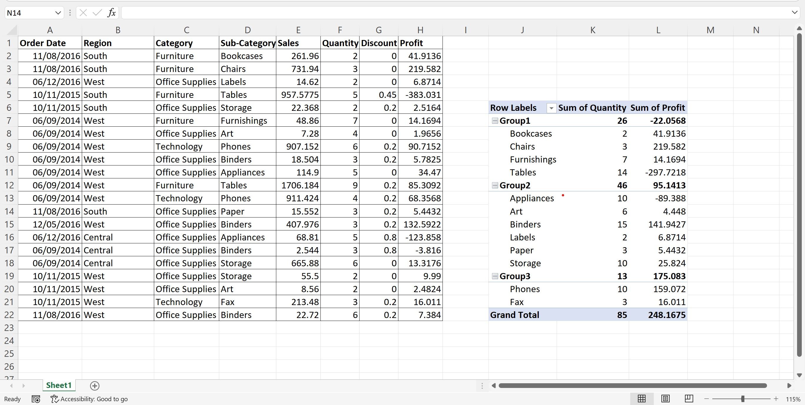Click the Grand Total pivot label
This screenshot has width=805, height=405.
pos(523,315)
